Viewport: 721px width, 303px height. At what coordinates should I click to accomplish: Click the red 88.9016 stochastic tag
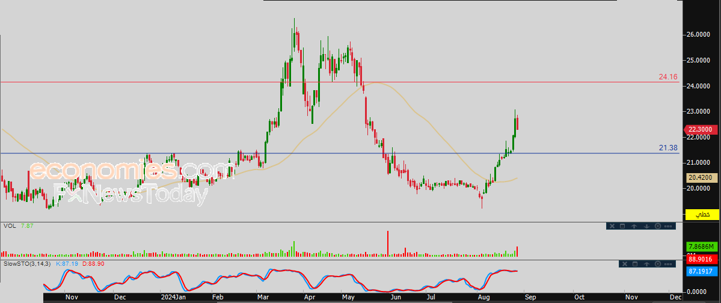click(702, 259)
